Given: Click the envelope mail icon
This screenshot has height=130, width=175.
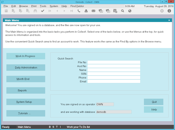Looking at the screenshot, I should [x=94, y=11].
